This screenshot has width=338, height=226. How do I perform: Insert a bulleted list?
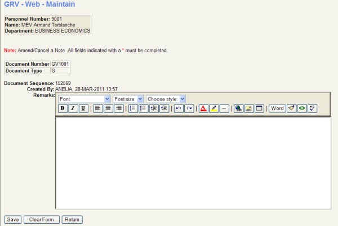point(143,109)
